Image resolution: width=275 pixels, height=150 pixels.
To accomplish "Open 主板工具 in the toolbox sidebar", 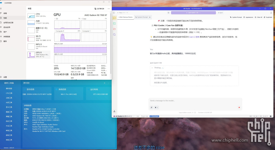I will click(9, 98).
